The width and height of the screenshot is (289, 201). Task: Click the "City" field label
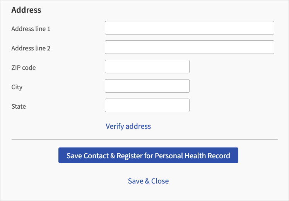[17, 87]
